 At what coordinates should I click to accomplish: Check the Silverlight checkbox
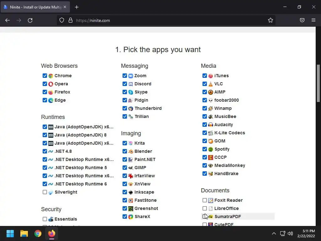pyautogui.click(x=45, y=192)
